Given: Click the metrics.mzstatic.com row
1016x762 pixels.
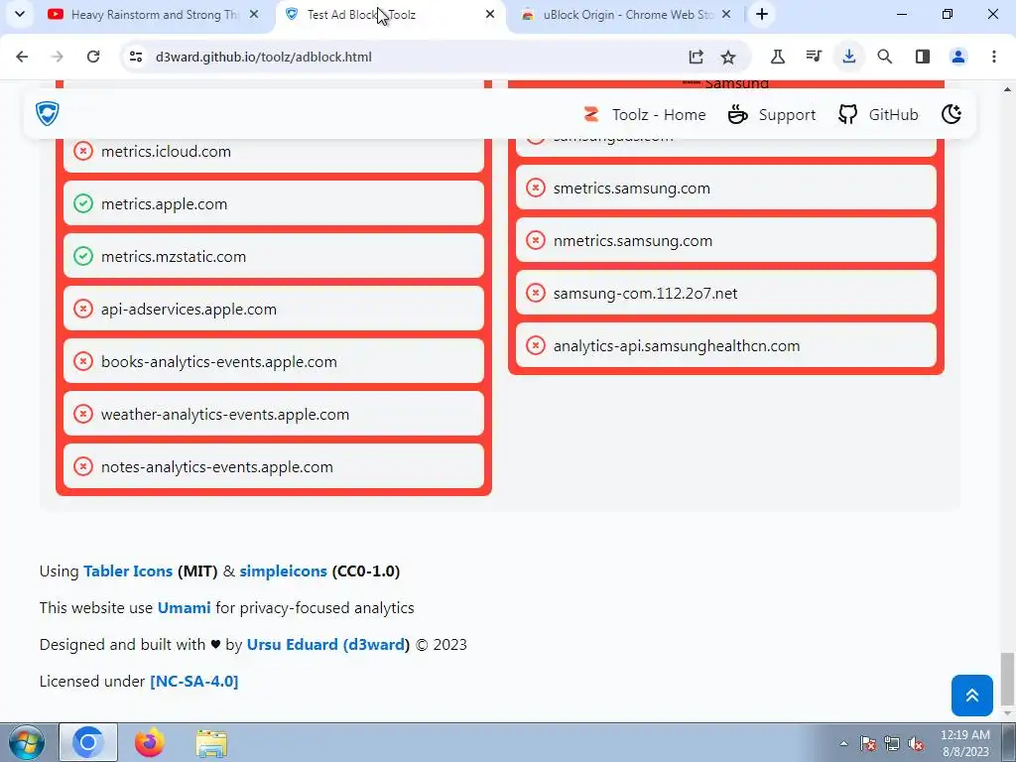Looking at the screenshot, I should [x=274, y=256].
